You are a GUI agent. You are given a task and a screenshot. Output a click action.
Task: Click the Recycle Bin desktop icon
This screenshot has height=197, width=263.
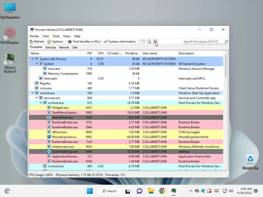[x=250, y=162]
